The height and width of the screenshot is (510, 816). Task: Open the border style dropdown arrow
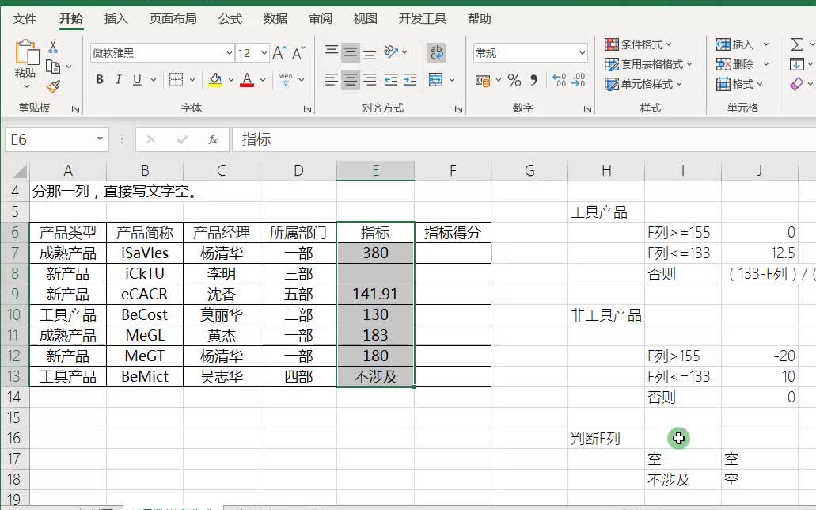192,79
